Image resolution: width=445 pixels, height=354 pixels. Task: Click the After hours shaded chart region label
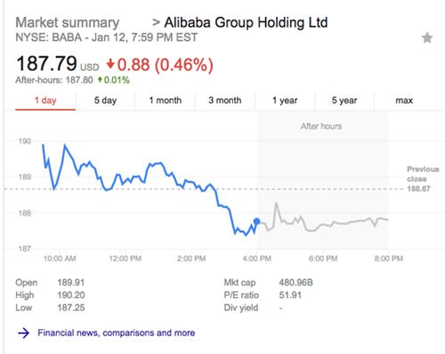[x=321, y=127]
